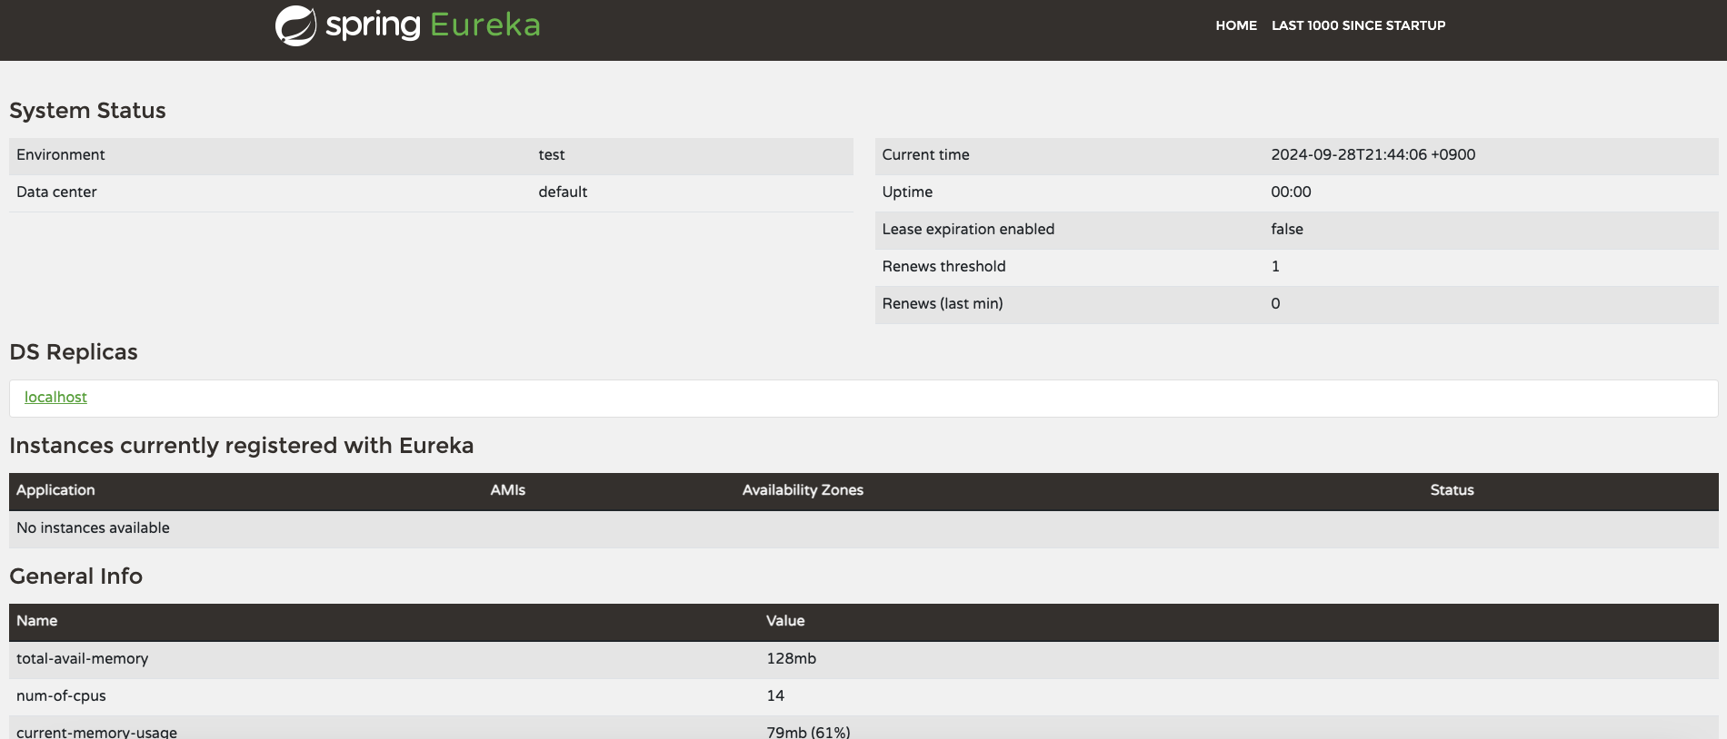The image size is (1727, 739).
Task: Click the Value column header
Action: pos(785,621)
